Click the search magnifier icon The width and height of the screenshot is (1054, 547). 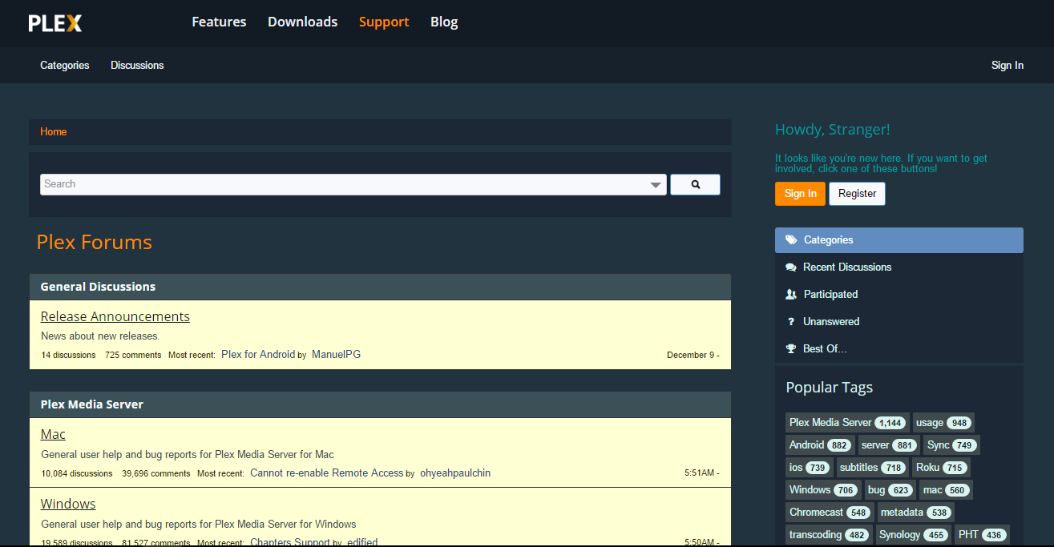coord(694,184)
